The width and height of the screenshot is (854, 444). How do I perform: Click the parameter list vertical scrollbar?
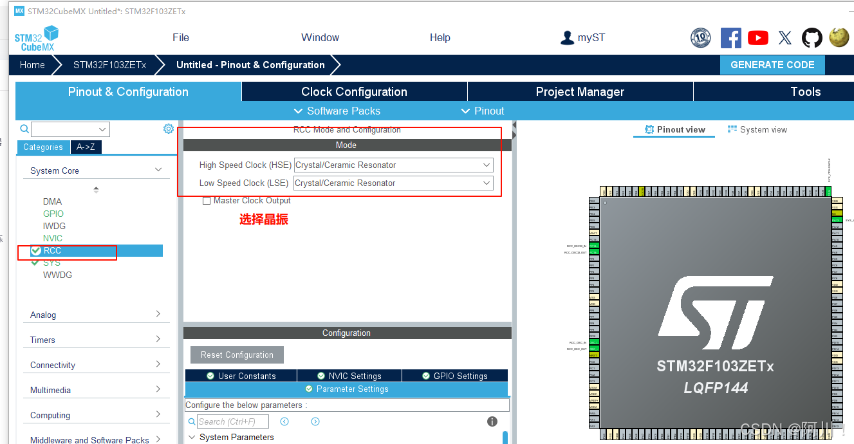point(505,438)
